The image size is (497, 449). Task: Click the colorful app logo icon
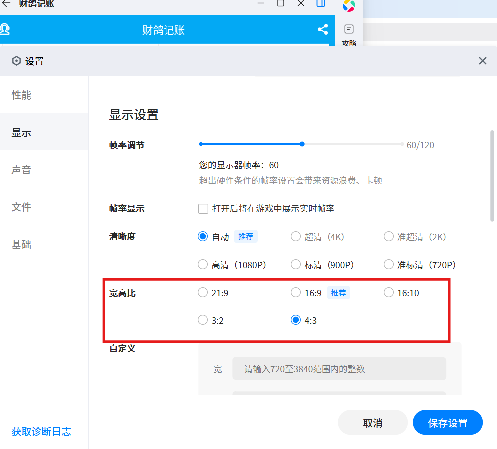349,6
